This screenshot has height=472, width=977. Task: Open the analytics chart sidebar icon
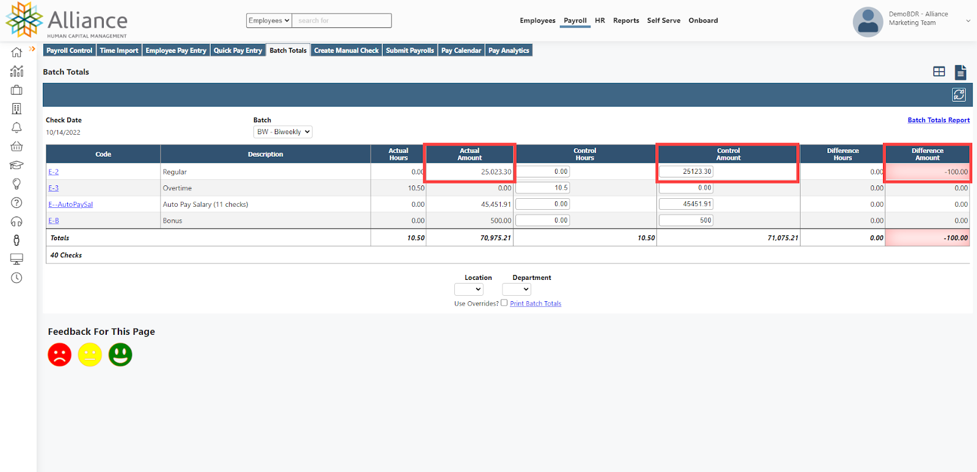click(16, 71)
